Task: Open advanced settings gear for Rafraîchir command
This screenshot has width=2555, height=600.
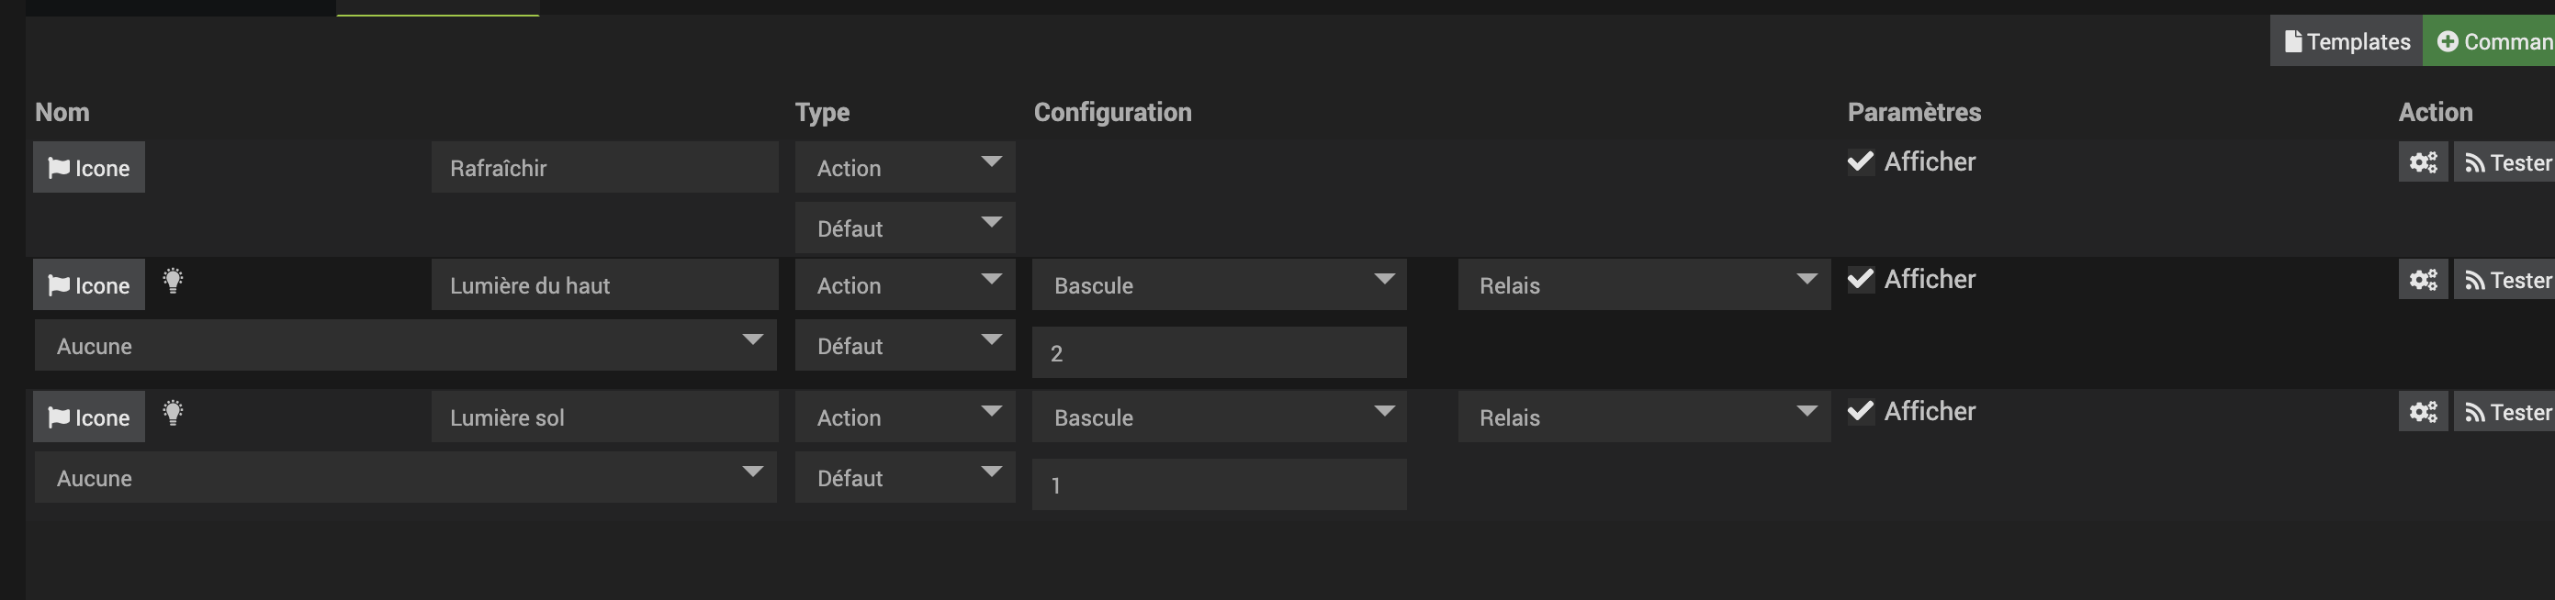Action: point(2422,162)
